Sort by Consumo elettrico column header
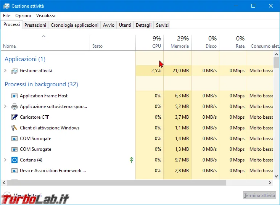 [x=263, y=42]
